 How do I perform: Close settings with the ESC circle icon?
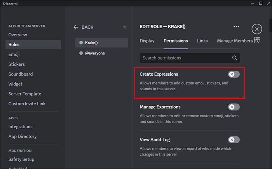256,29
